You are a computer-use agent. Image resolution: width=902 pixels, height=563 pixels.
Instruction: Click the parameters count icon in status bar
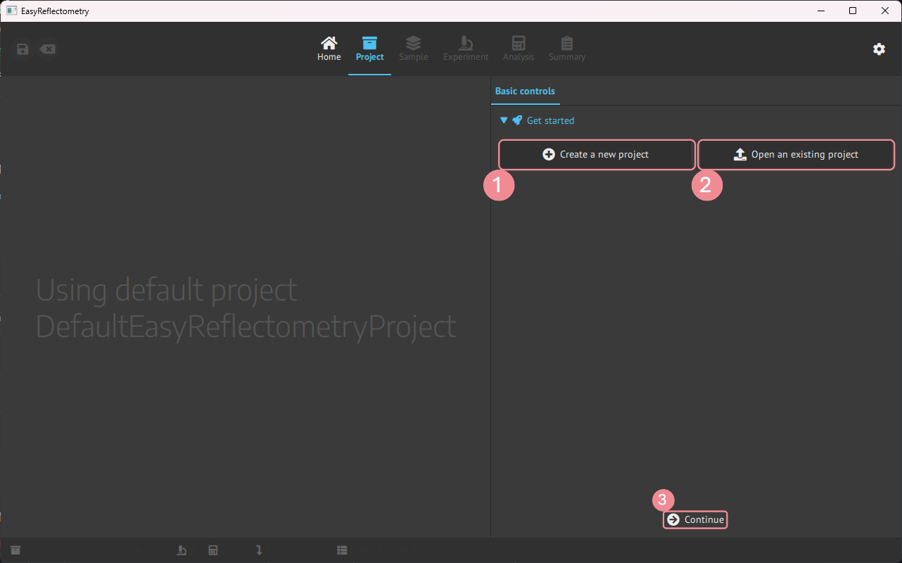click(x=343, y=550)
